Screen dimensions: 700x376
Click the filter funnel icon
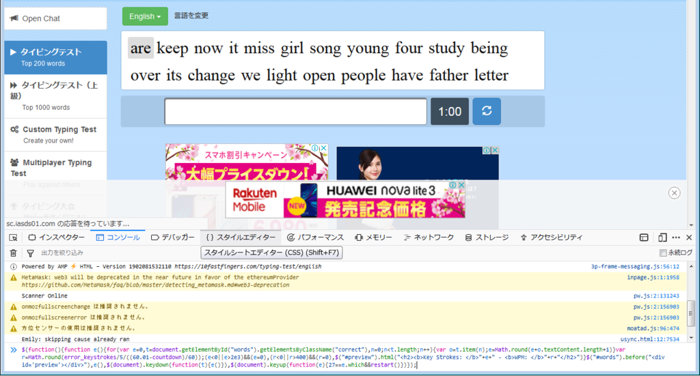30,253
